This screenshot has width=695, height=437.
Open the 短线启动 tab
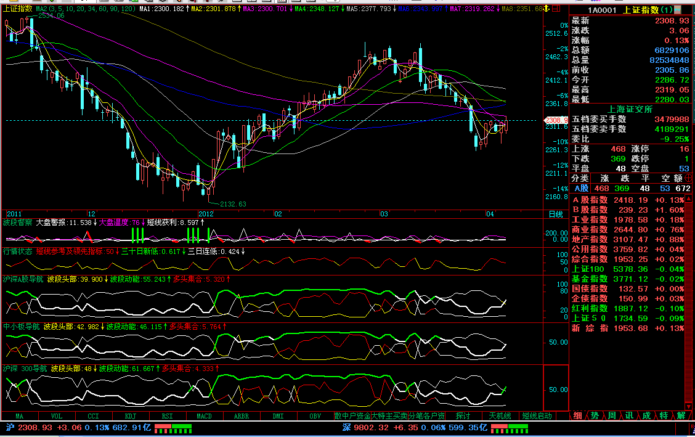(537, 416)
